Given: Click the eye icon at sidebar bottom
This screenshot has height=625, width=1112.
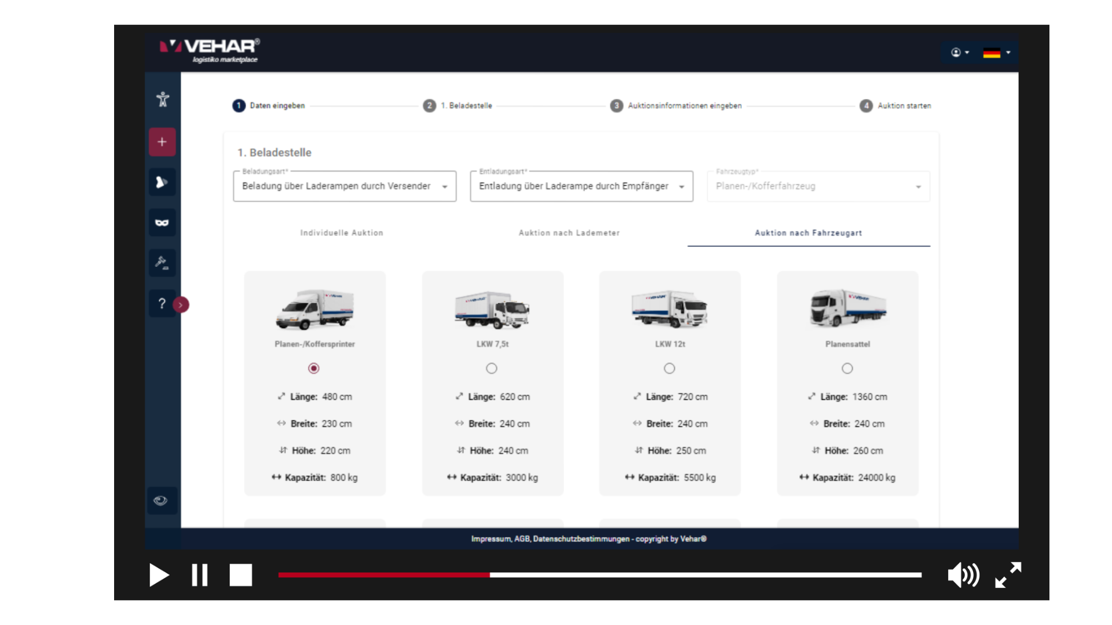Looking at the screenshot, I should pos(161,501).
